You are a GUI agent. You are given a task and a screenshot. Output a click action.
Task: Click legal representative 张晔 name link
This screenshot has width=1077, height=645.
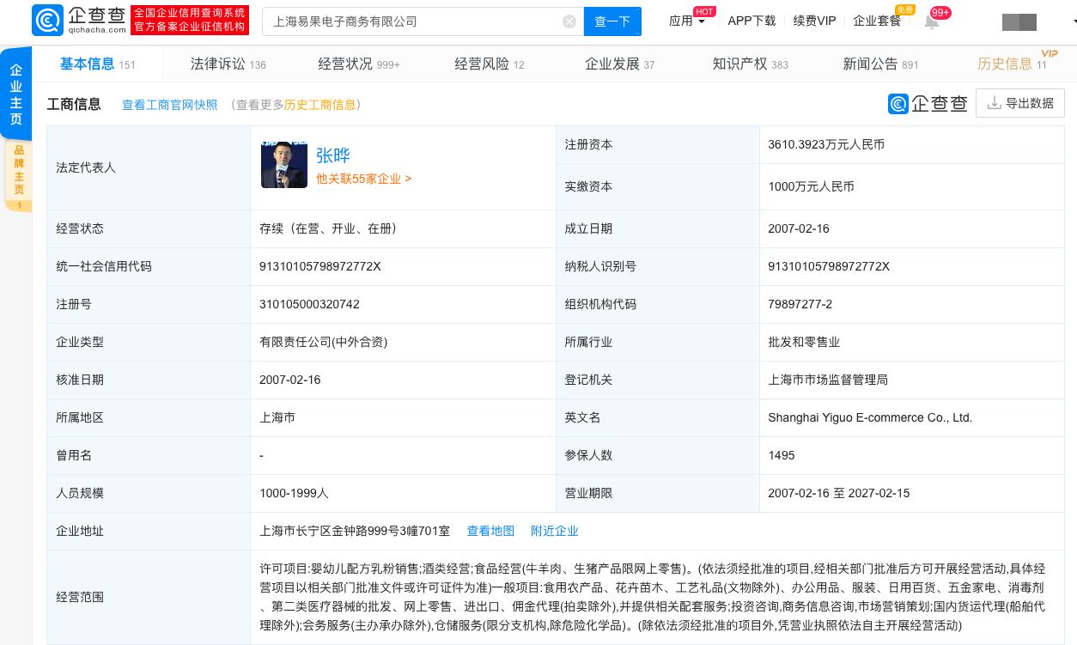(x=333, y=155)
